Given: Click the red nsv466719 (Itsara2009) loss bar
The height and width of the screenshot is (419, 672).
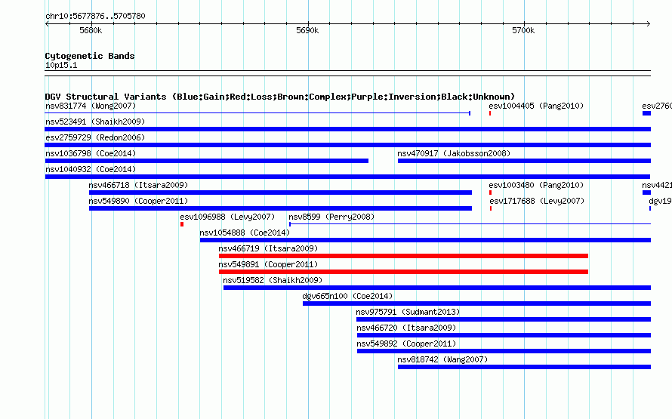Looking at the screenshot, I should tap(403, 256).
